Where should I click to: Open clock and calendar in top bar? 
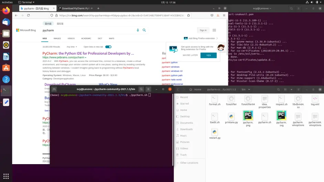click(168, 2)
